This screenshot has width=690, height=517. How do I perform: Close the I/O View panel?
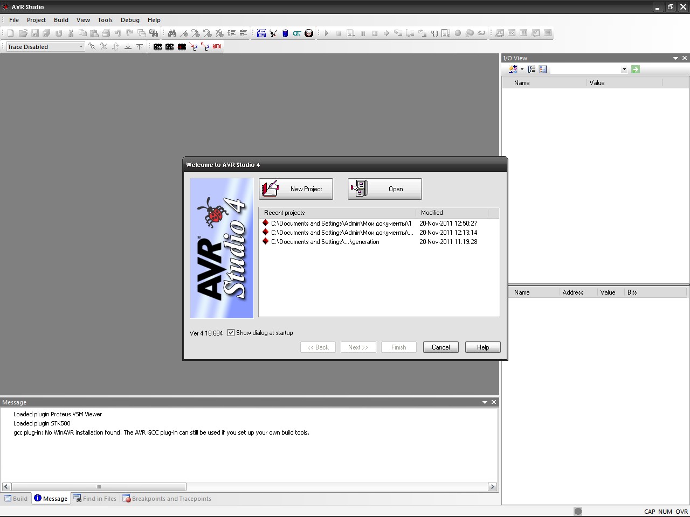pyautogui.click(x=685, y=58)
